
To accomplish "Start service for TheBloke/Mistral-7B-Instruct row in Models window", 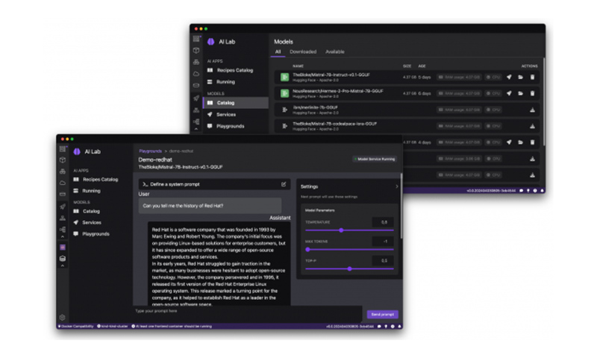I will tap(509, 78).
